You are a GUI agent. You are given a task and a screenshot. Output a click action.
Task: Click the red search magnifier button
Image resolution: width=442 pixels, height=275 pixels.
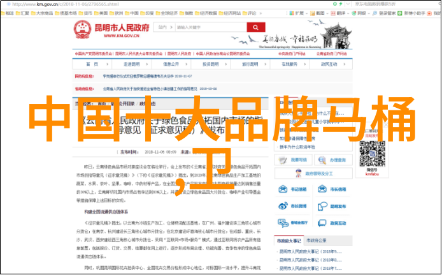tap(255, 27)
